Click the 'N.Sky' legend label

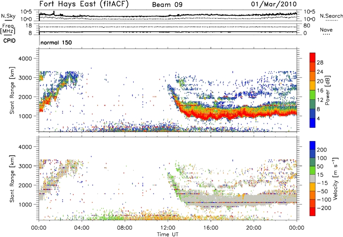pos(8,16)
